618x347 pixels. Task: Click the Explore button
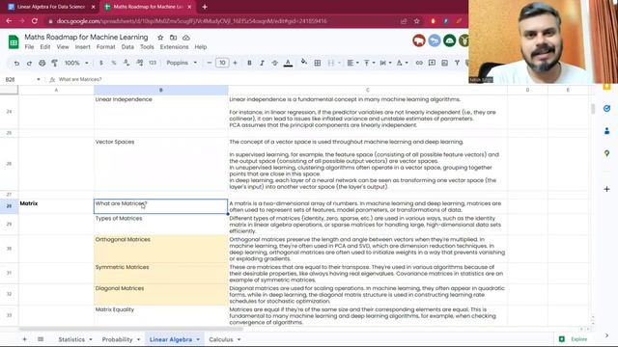coord(574,339)
